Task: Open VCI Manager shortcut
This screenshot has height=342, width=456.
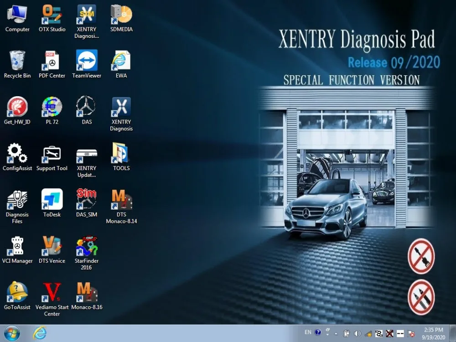Action: (17, 249)
